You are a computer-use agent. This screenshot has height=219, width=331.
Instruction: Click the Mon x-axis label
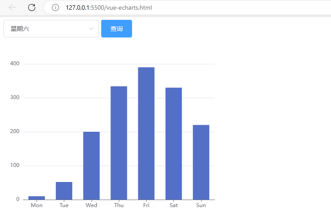click(x=37, y=205)
